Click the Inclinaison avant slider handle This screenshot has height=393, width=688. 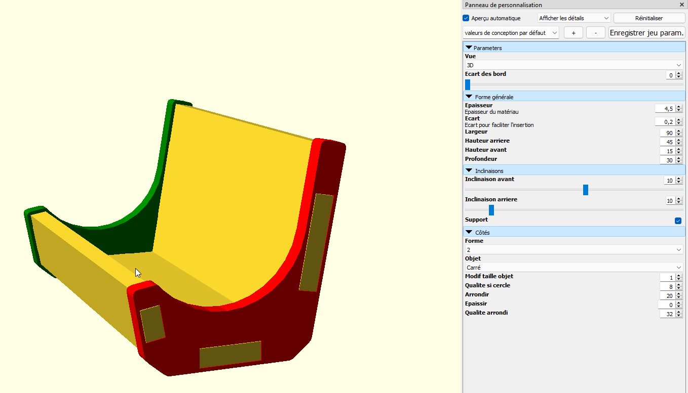586,190
